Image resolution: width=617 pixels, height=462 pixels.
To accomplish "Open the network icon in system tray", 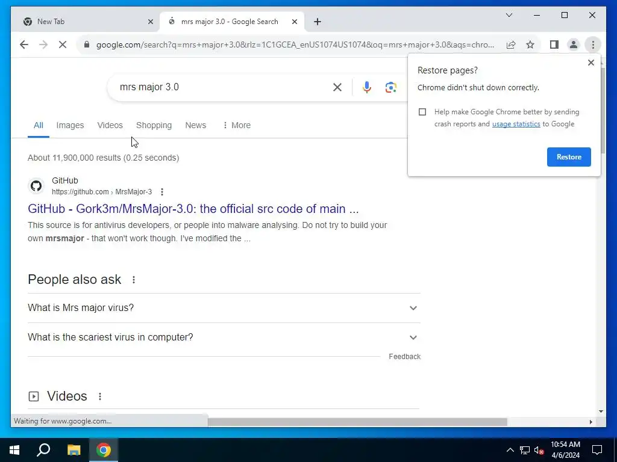I will point(525,450).
